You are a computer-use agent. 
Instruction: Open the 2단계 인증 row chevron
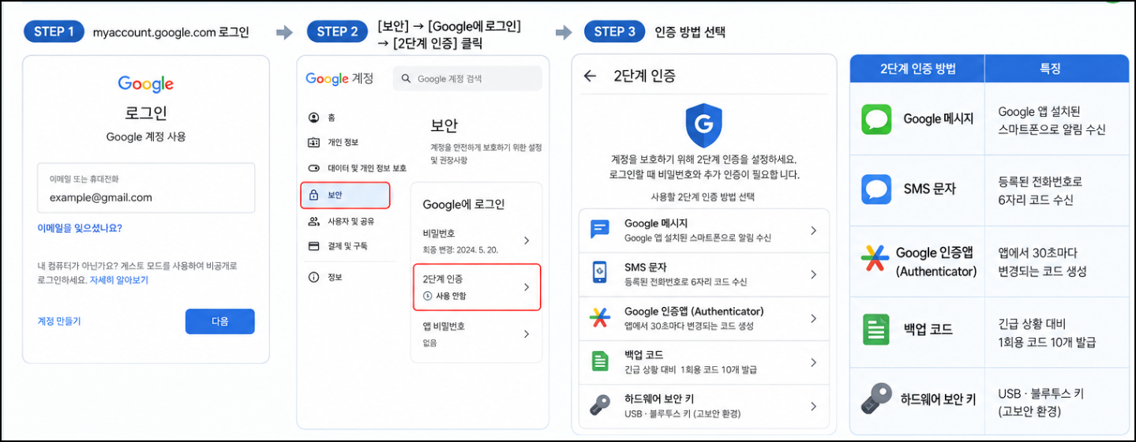pyautogui.click(x=527, y=287)
